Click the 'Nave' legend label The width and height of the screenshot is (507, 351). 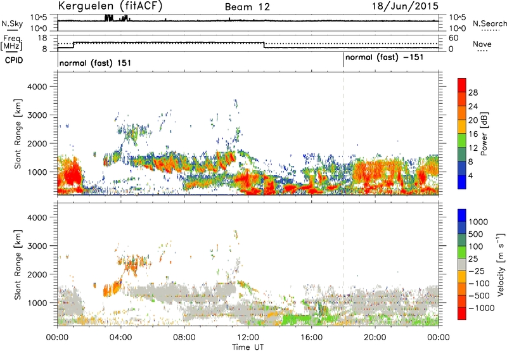point(482,44)
